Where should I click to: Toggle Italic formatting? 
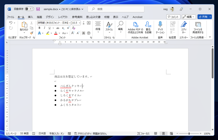point(44,28)
